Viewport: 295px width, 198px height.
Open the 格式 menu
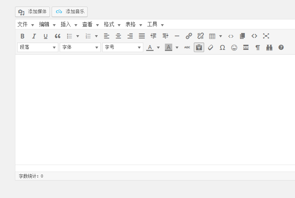coord(112,25)
